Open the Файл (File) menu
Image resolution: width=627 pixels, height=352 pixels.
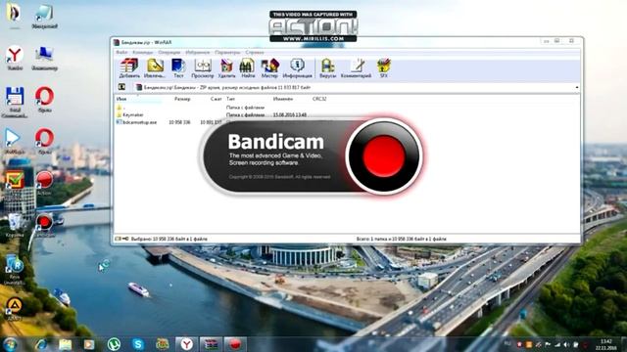pyautogui.click(x=121, y=52)
